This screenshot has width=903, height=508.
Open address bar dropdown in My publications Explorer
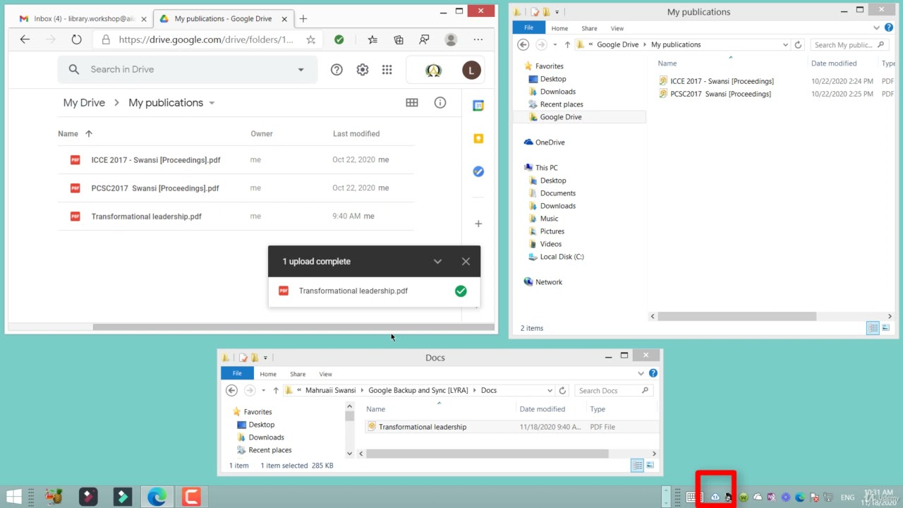[x=785, y=44]
